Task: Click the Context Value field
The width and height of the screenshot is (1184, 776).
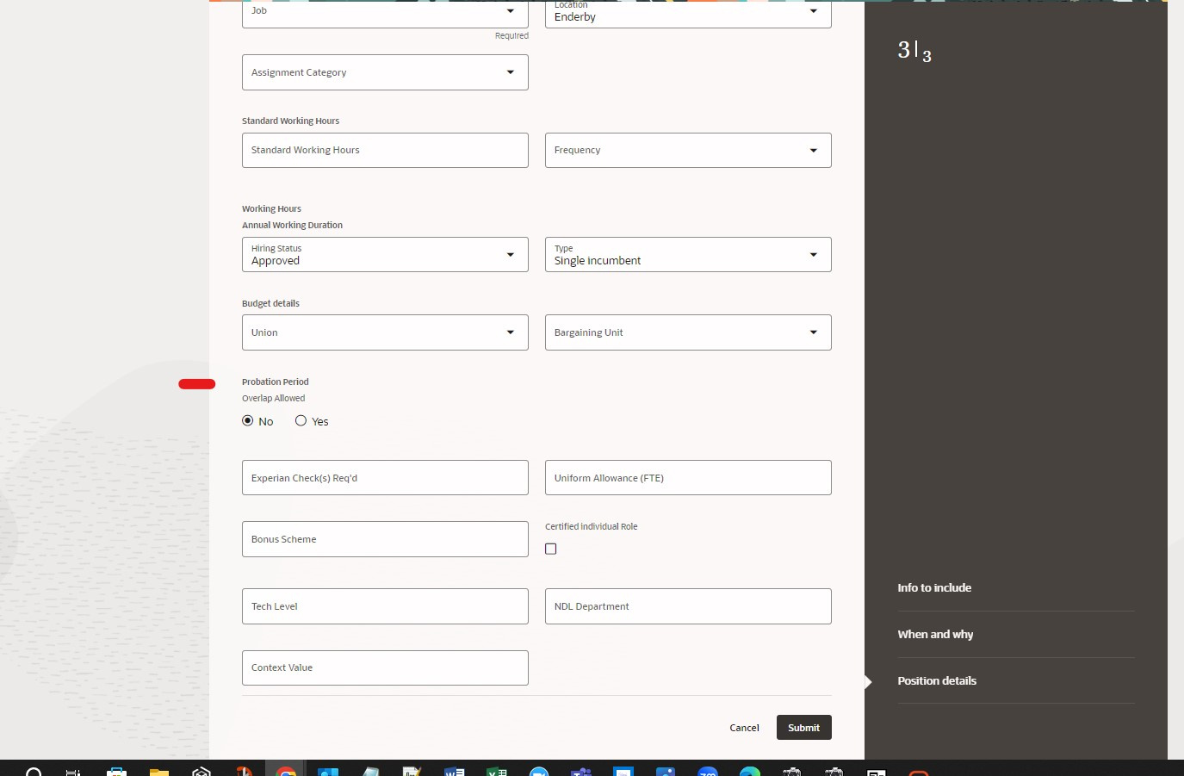Action: [385, 668]
